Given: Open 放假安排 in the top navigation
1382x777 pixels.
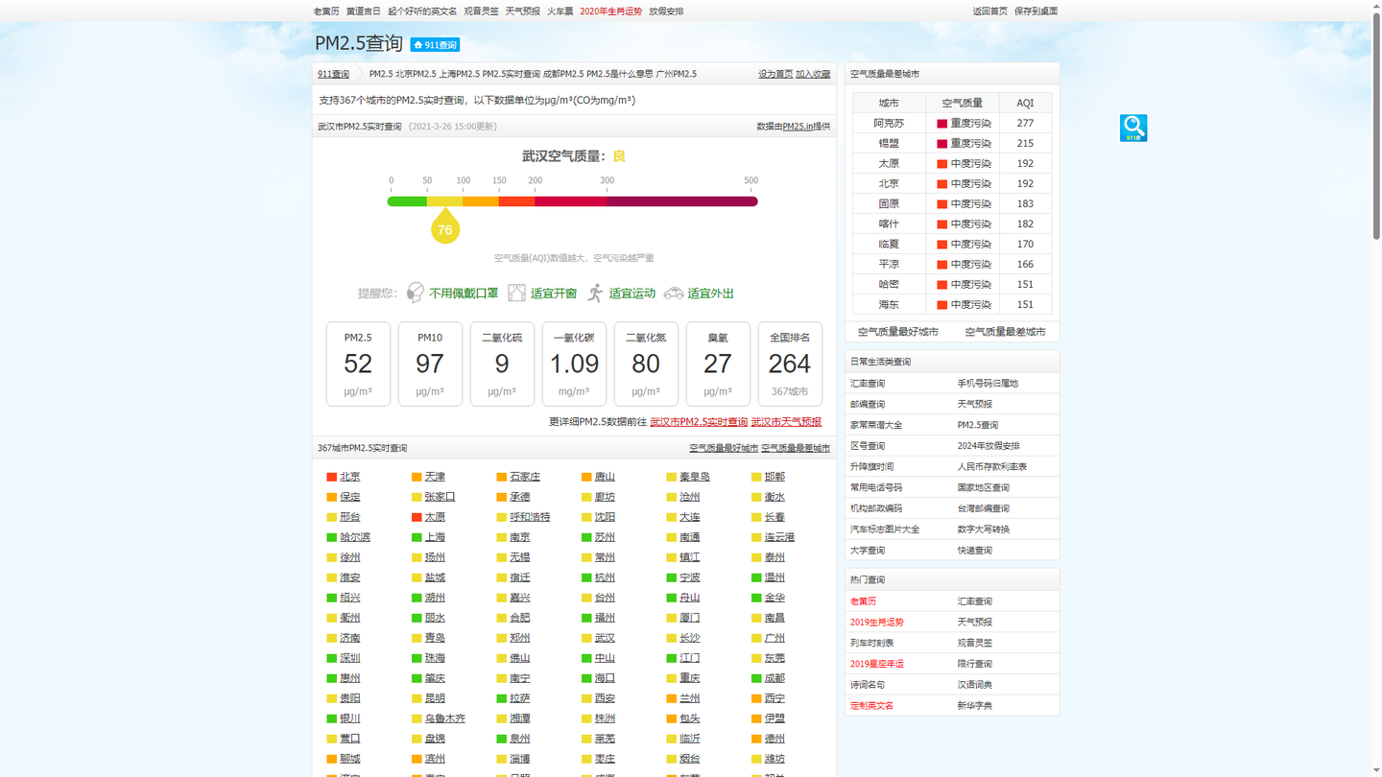Looking at the screenshot, I should pos(666,12).
